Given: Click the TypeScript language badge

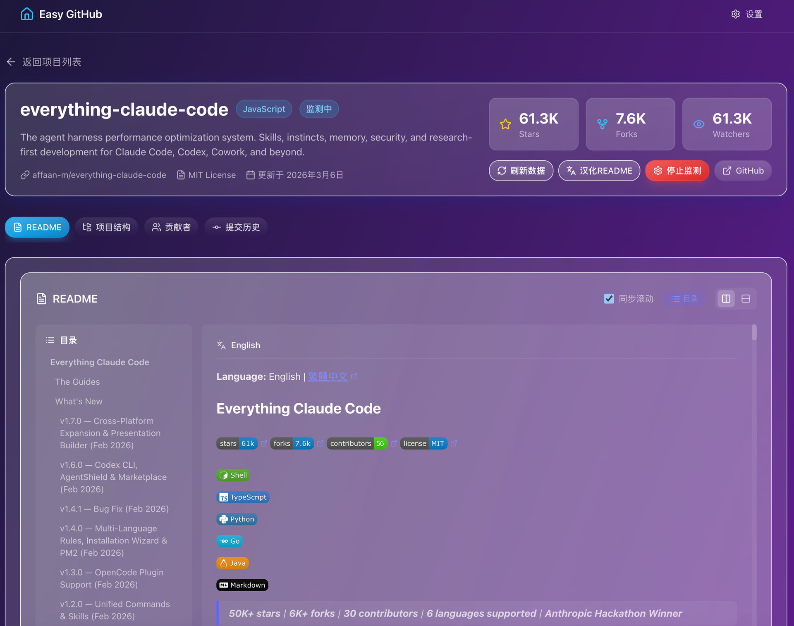Looking at the screenshot, I should point(243,497).
